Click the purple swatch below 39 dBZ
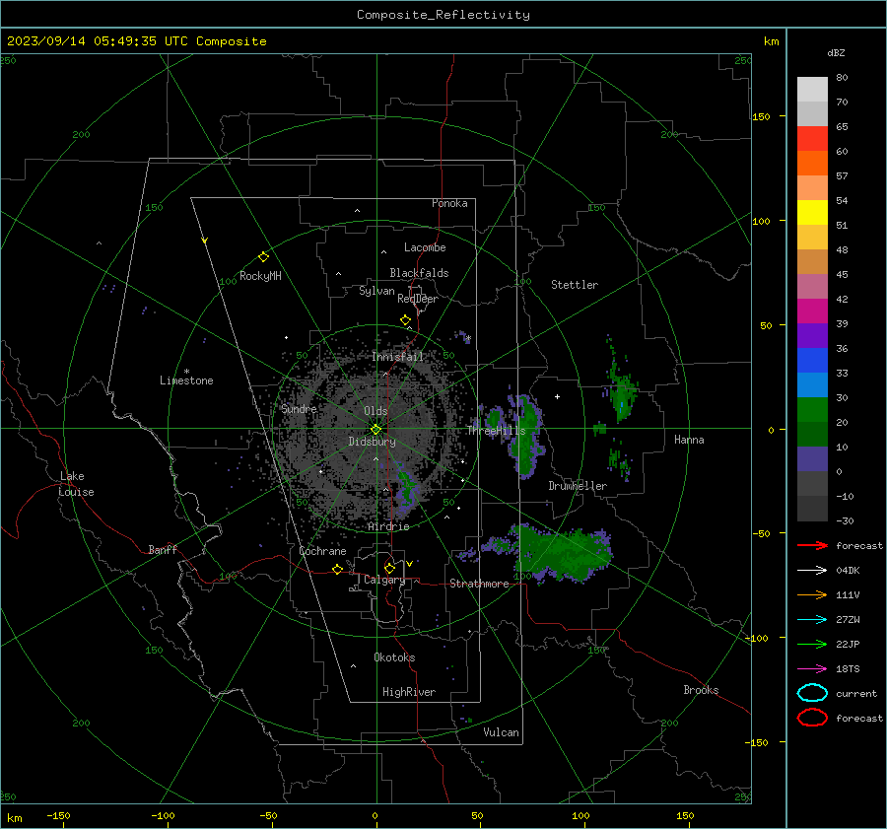This screenshot has height=829, width=887. click(812, 335)
